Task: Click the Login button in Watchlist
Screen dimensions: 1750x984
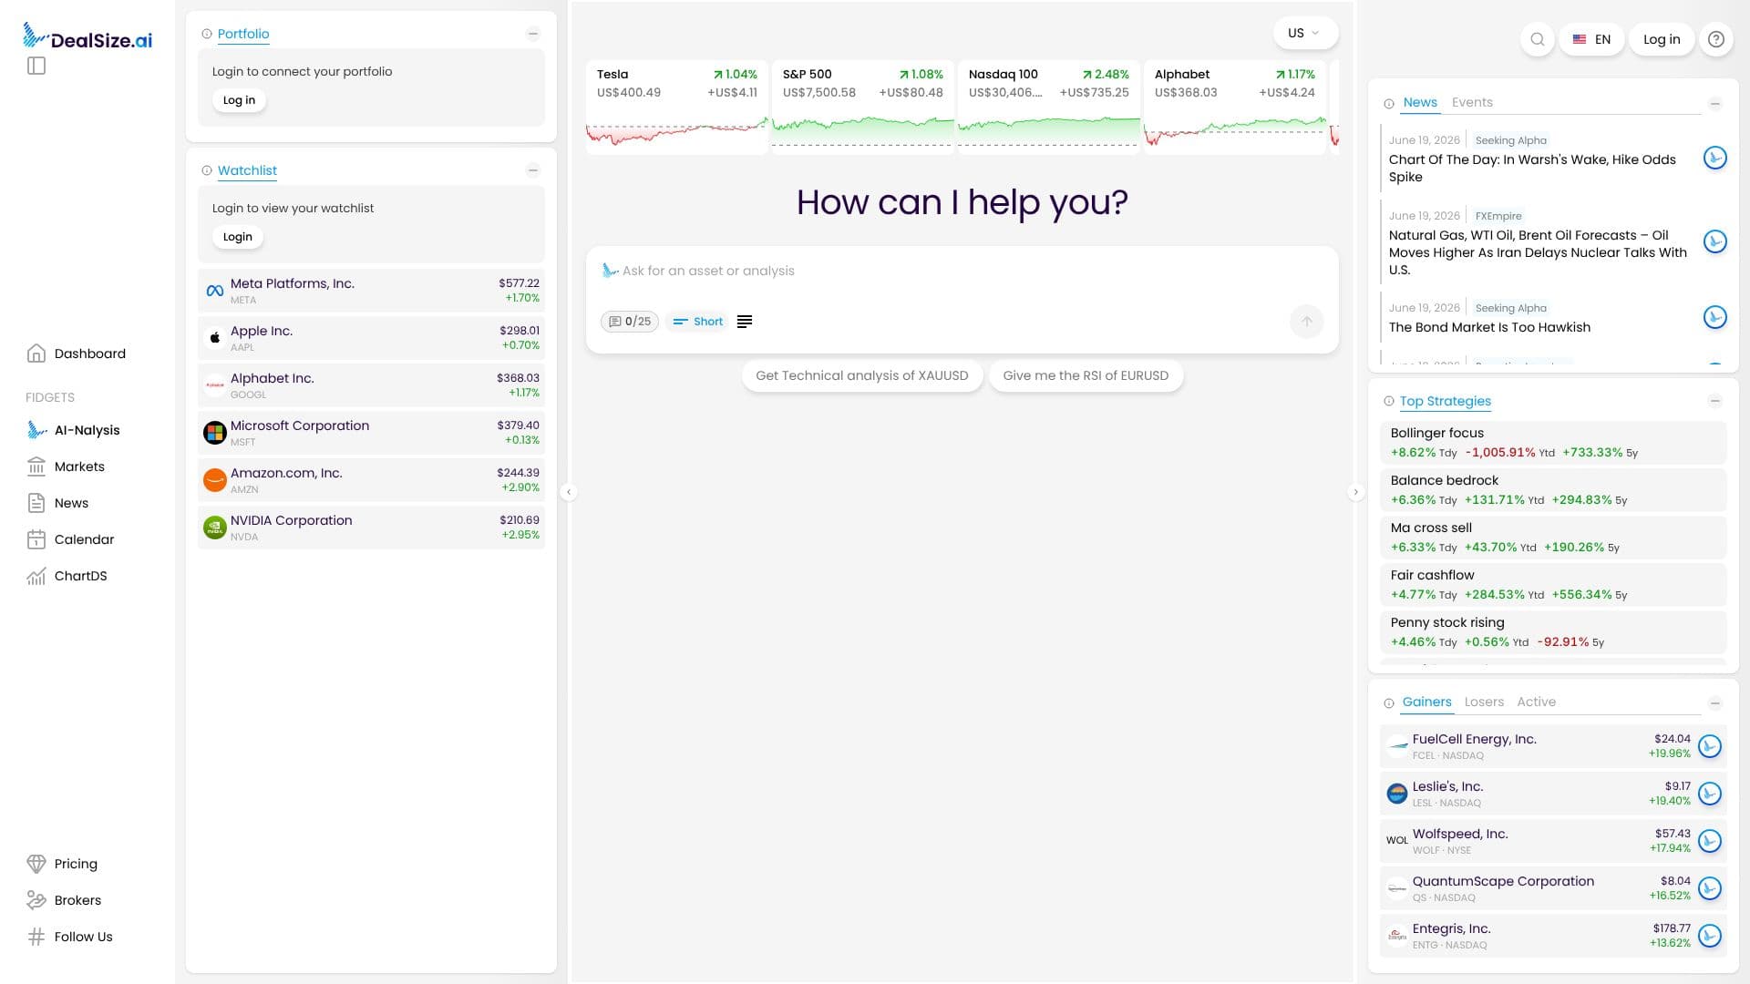Action: (238, 237)
